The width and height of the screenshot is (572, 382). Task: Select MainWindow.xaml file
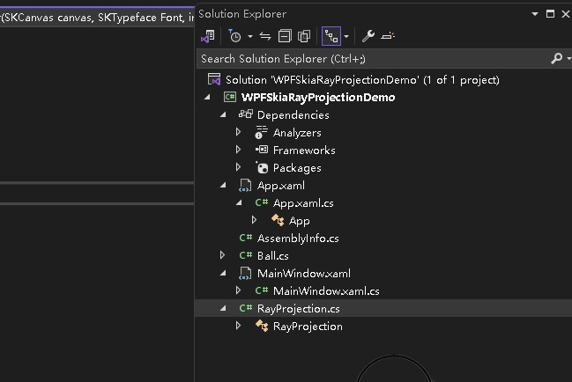303,274
